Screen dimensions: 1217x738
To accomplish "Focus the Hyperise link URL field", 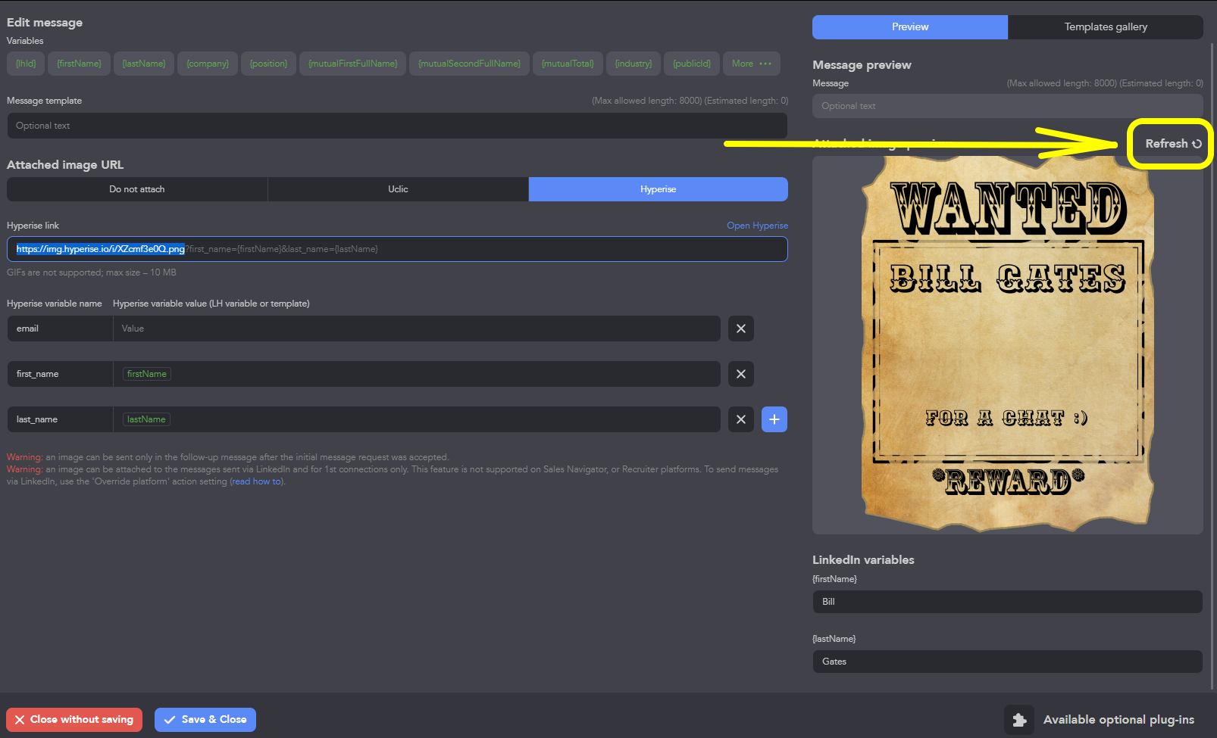I will coord(397,249).
